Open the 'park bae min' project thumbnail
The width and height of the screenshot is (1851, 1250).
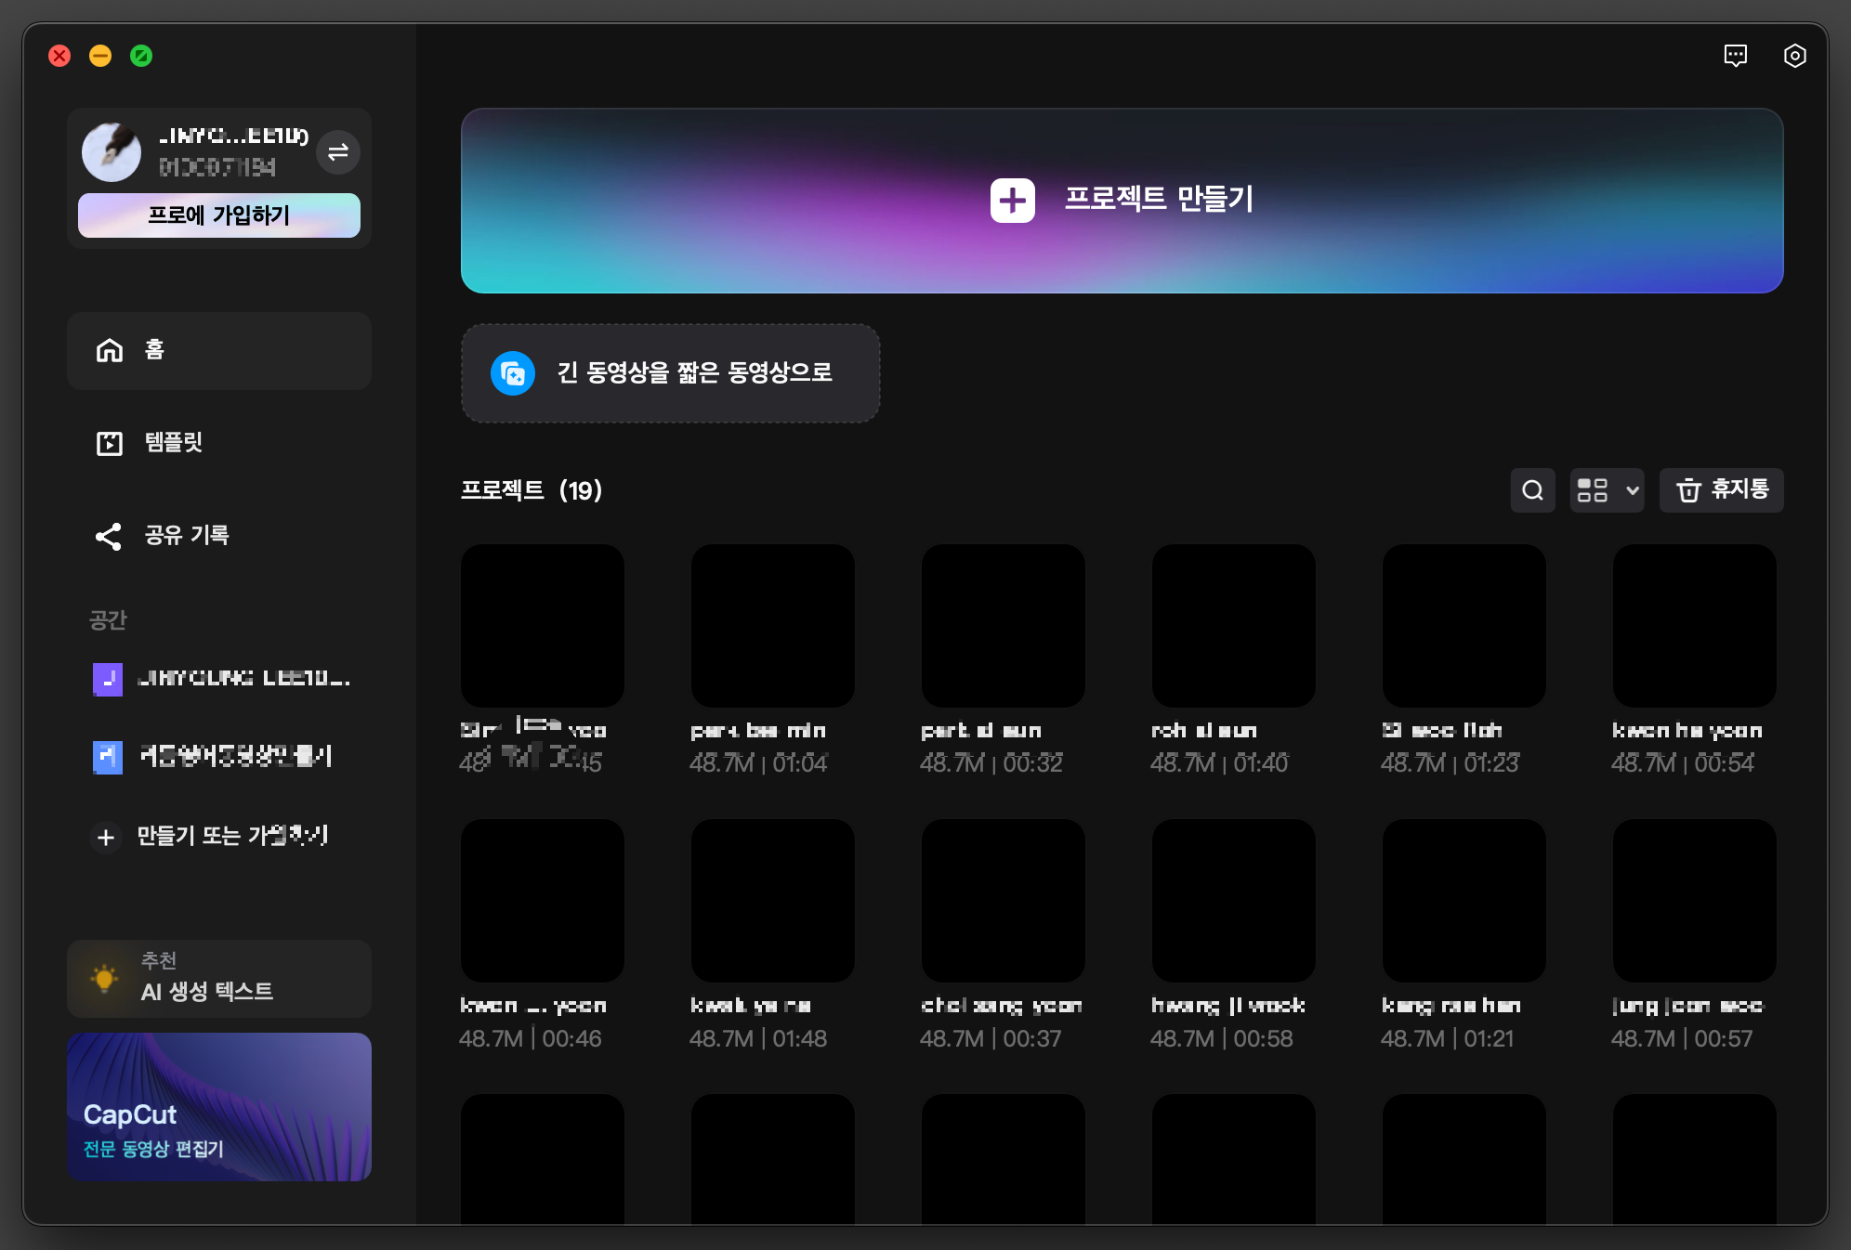click(x=772, y=625)
